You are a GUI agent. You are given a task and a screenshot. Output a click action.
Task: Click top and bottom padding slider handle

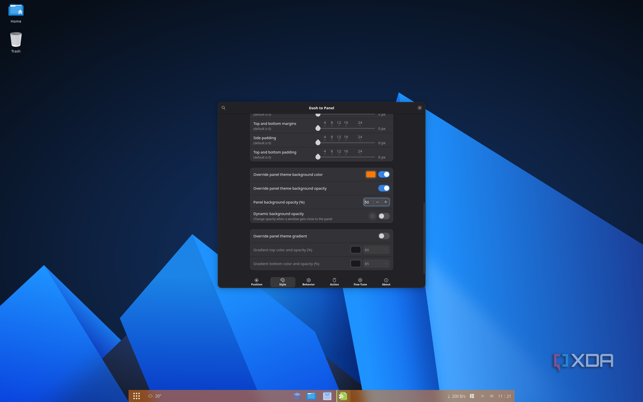[x=318, y=157]
